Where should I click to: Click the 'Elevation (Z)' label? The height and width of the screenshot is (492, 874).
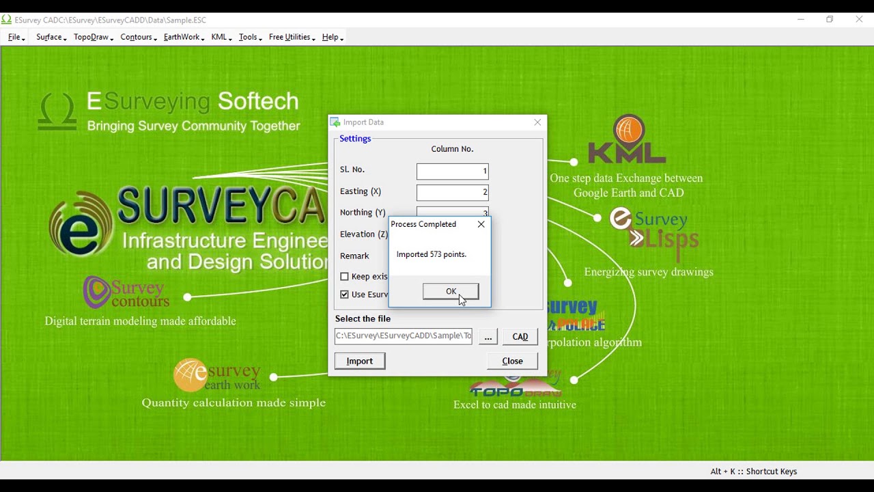pos(364,234)
